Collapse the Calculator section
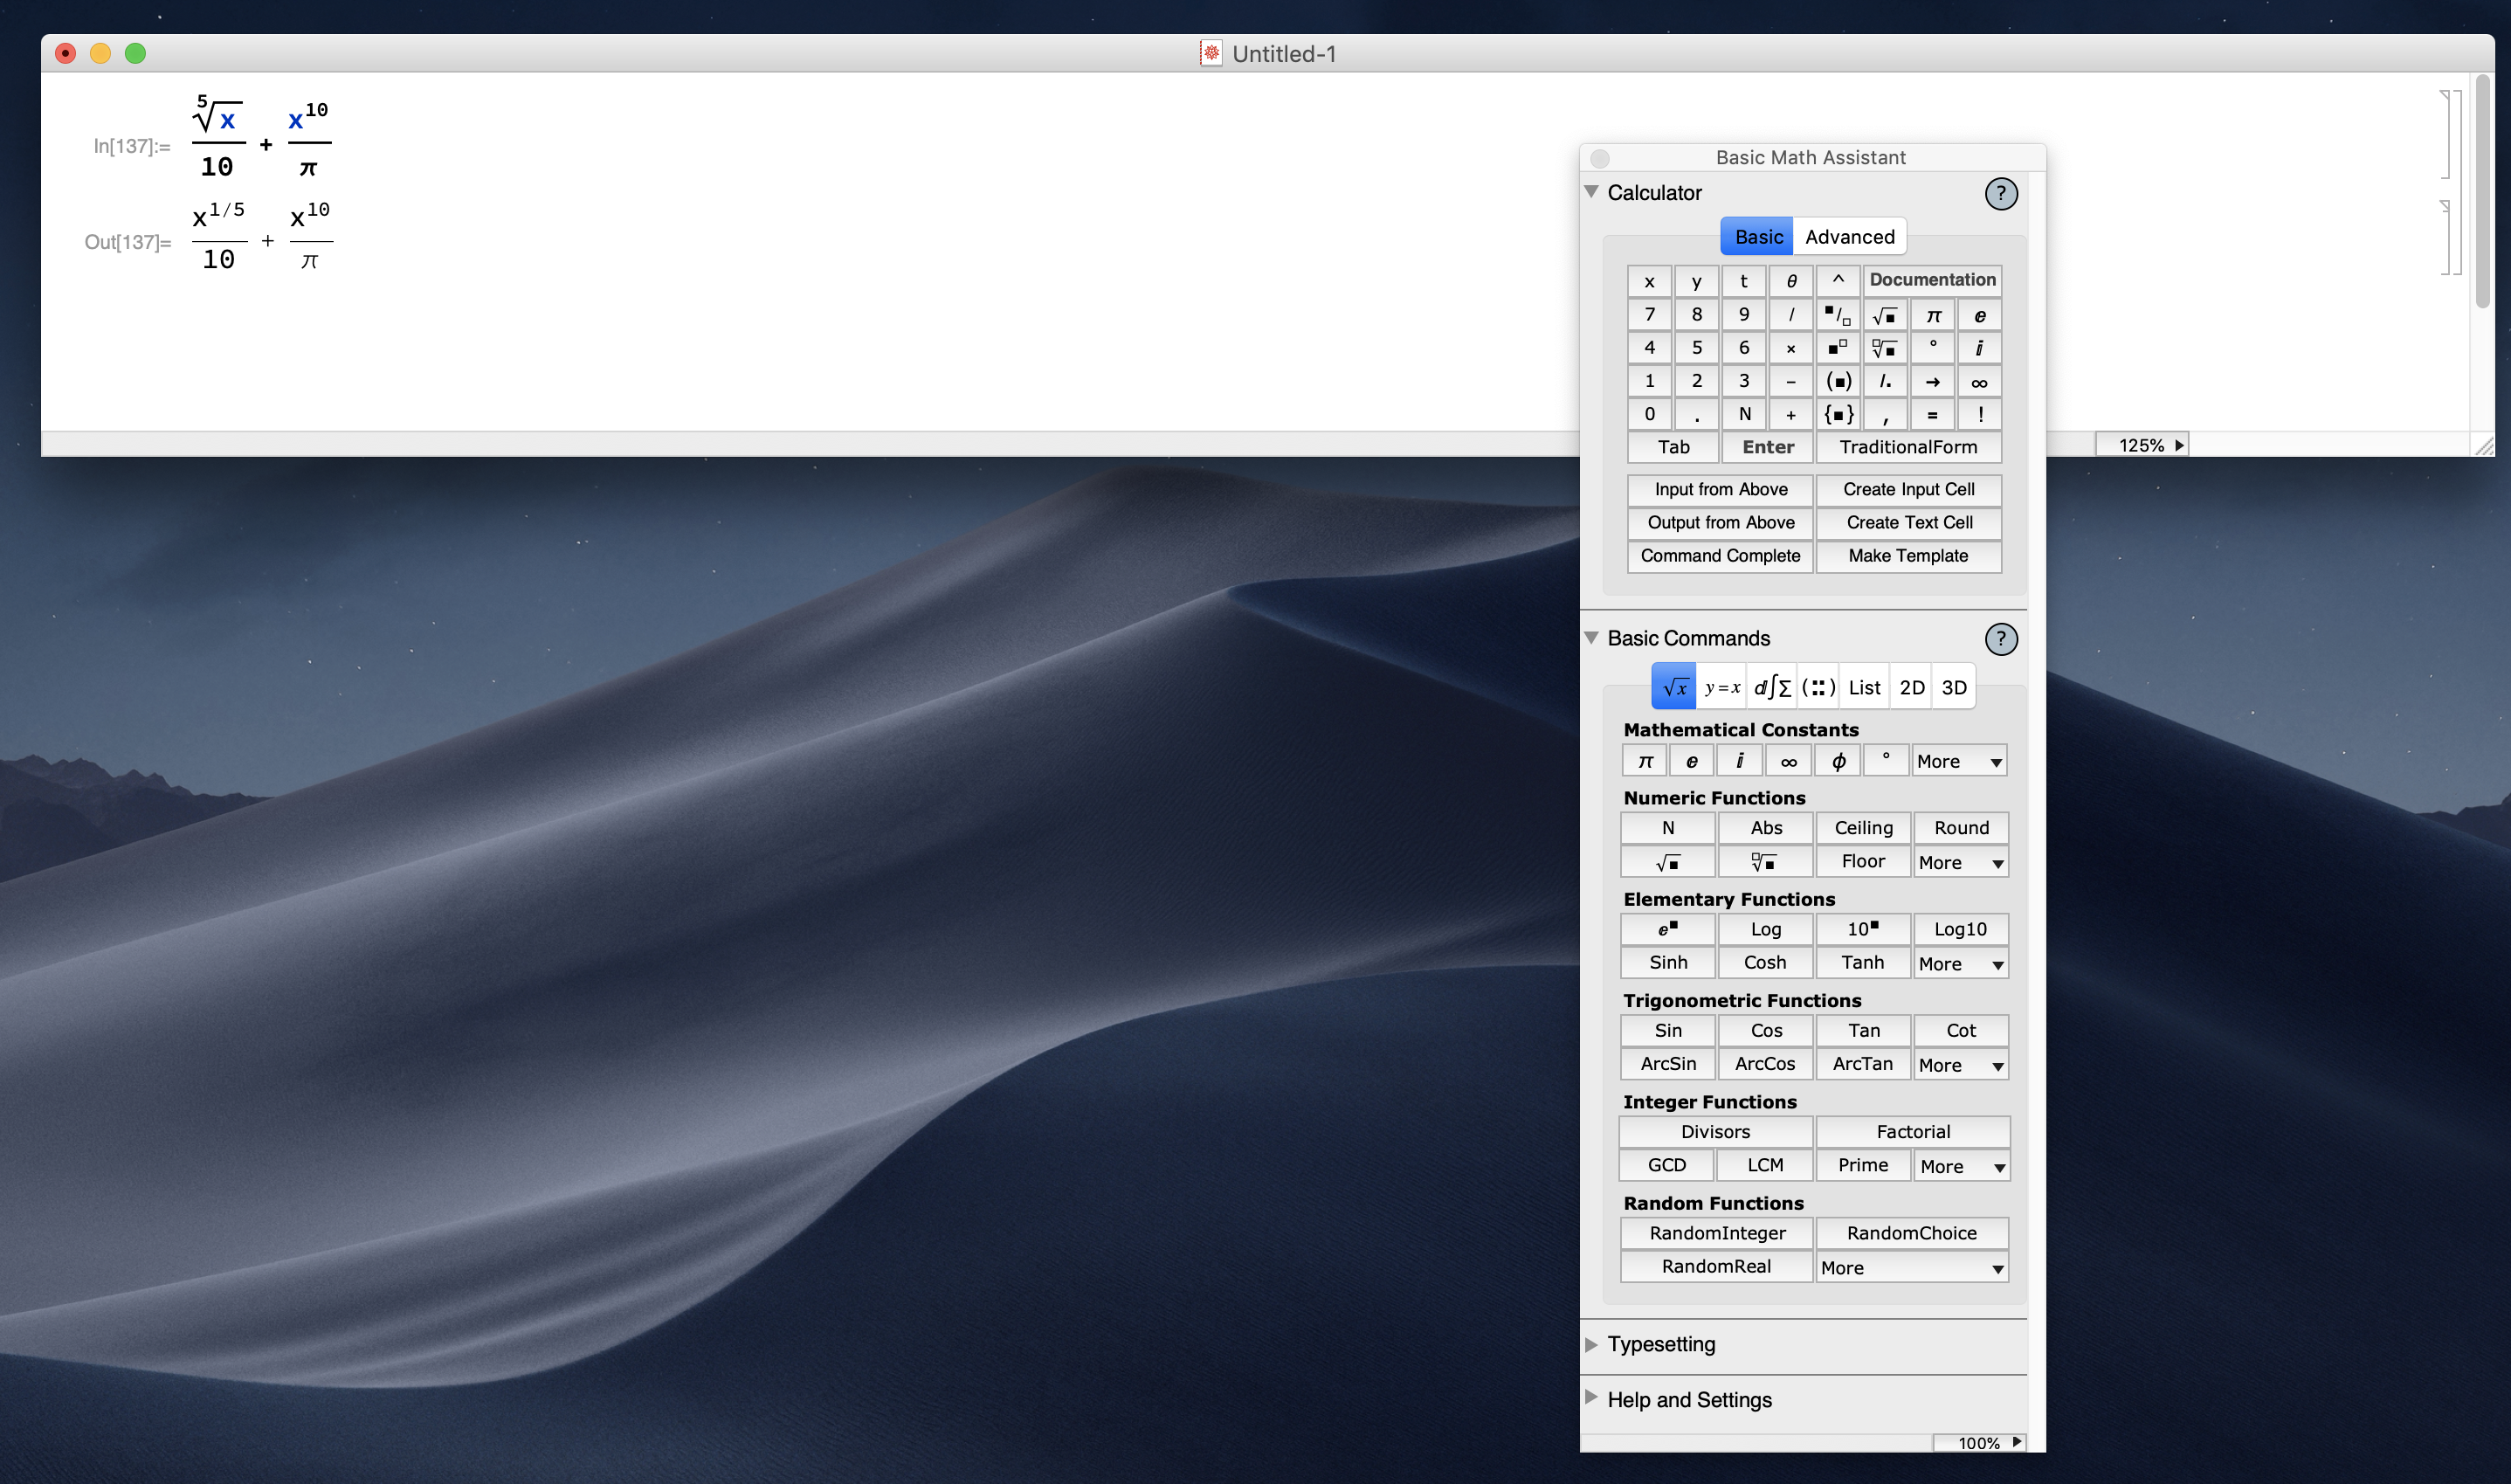This screenshot has width=2511, height=1484. tap(1592, 192)
